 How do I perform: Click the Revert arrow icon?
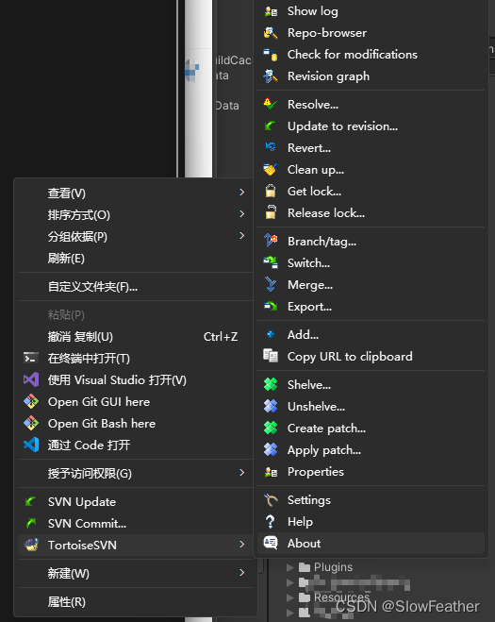271,147
